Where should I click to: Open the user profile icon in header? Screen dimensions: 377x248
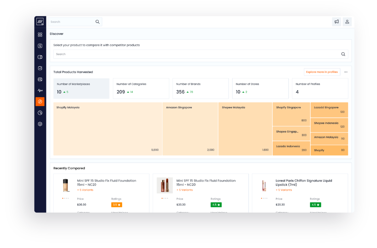tap(347, 22)
